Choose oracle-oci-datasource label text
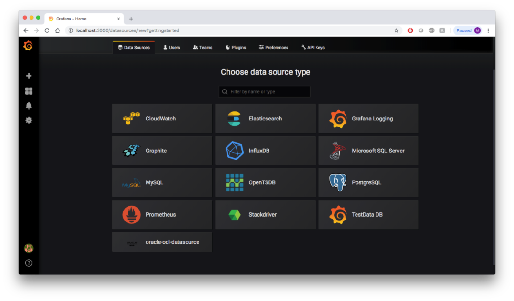Screen dimensions: 514x301 (x=172, y=242)
